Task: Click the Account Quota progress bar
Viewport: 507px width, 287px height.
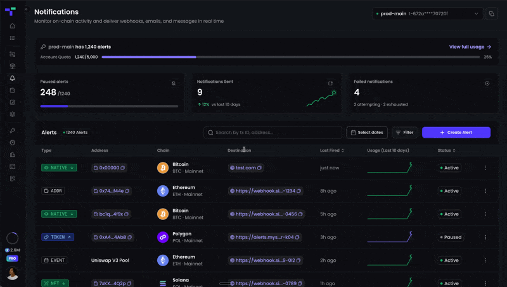Action: pos(290,57)
